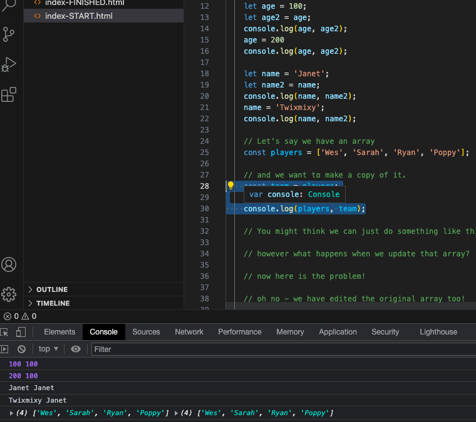Toggle the device toolbar in DevTools
The width and height of the screenshot is (476, 422).
point(21,332)
